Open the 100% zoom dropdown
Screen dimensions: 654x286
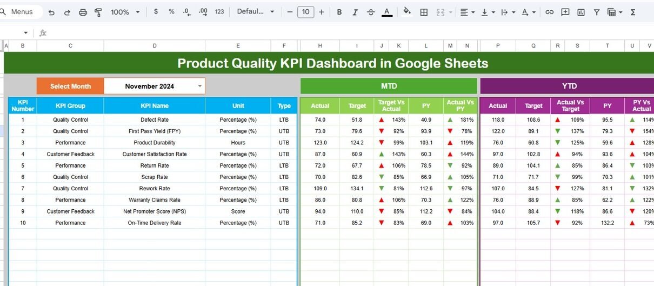click(x=125, y=12)
